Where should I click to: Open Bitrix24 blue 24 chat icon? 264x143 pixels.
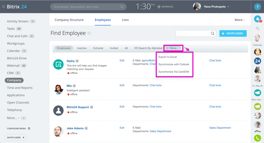pos(258,61)
